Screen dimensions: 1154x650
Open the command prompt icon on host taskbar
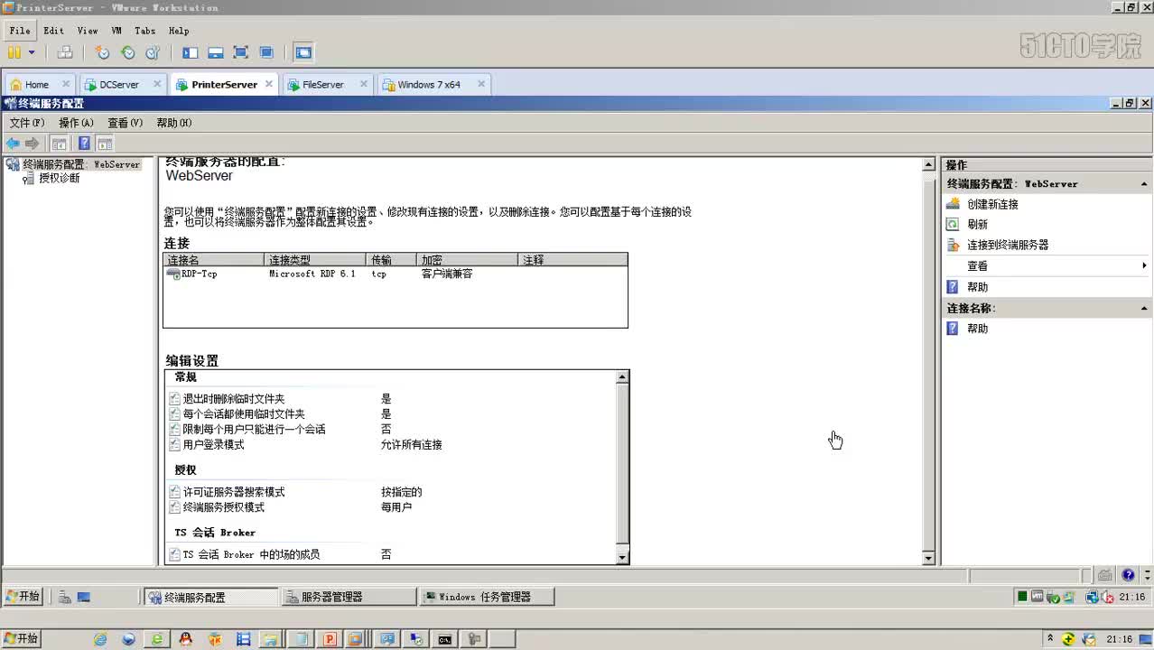pos(445,639)
